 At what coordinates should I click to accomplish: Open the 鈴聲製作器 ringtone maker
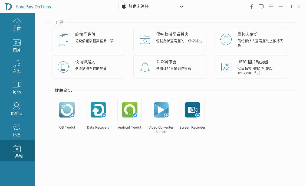170,67
